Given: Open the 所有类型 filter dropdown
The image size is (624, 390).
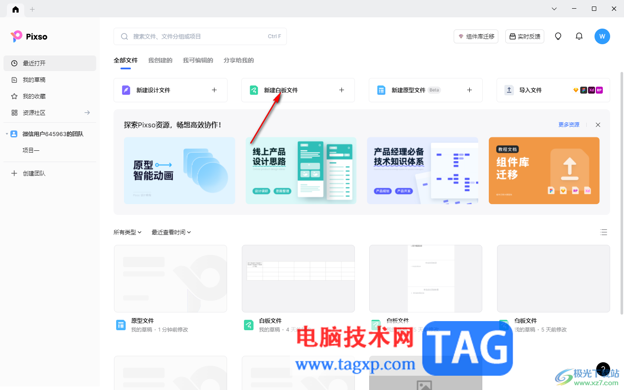Looking at the screenshot, I should point(127,232).
